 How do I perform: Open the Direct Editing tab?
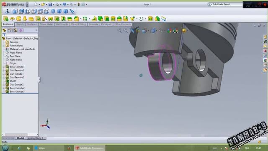pyautogui.click(x=78, y=24)
